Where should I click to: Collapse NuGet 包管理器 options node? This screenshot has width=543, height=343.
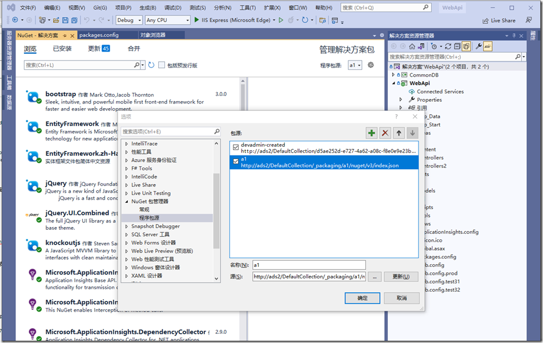tap(126, 201)
